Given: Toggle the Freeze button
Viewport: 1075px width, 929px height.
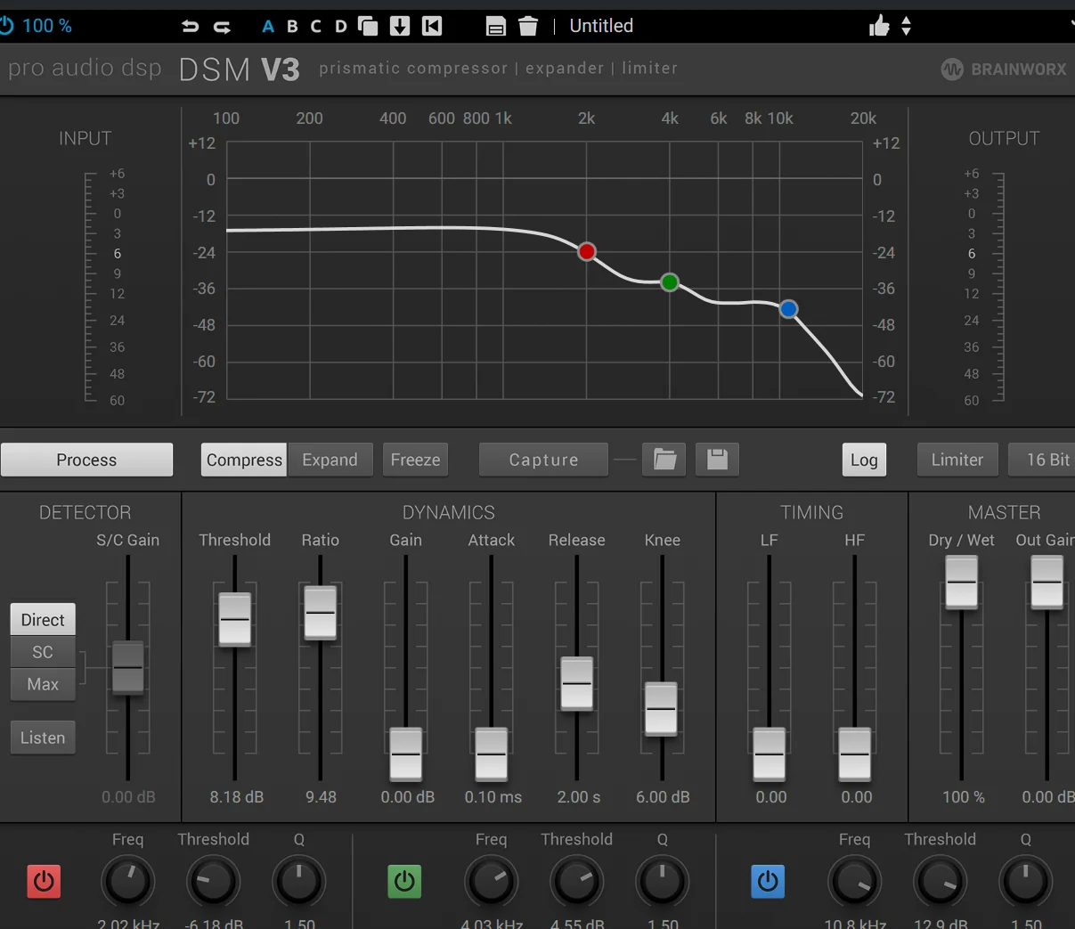Looking at the screenshot, I should [x=415, y=460].
